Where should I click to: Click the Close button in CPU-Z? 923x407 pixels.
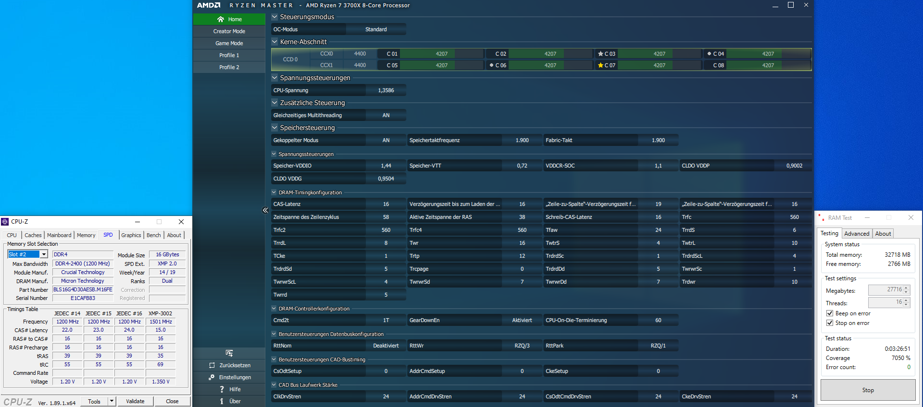(172, 401)
